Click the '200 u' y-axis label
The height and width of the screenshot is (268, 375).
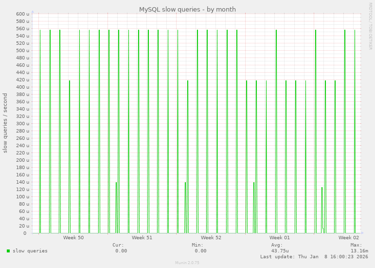[23, 160]
